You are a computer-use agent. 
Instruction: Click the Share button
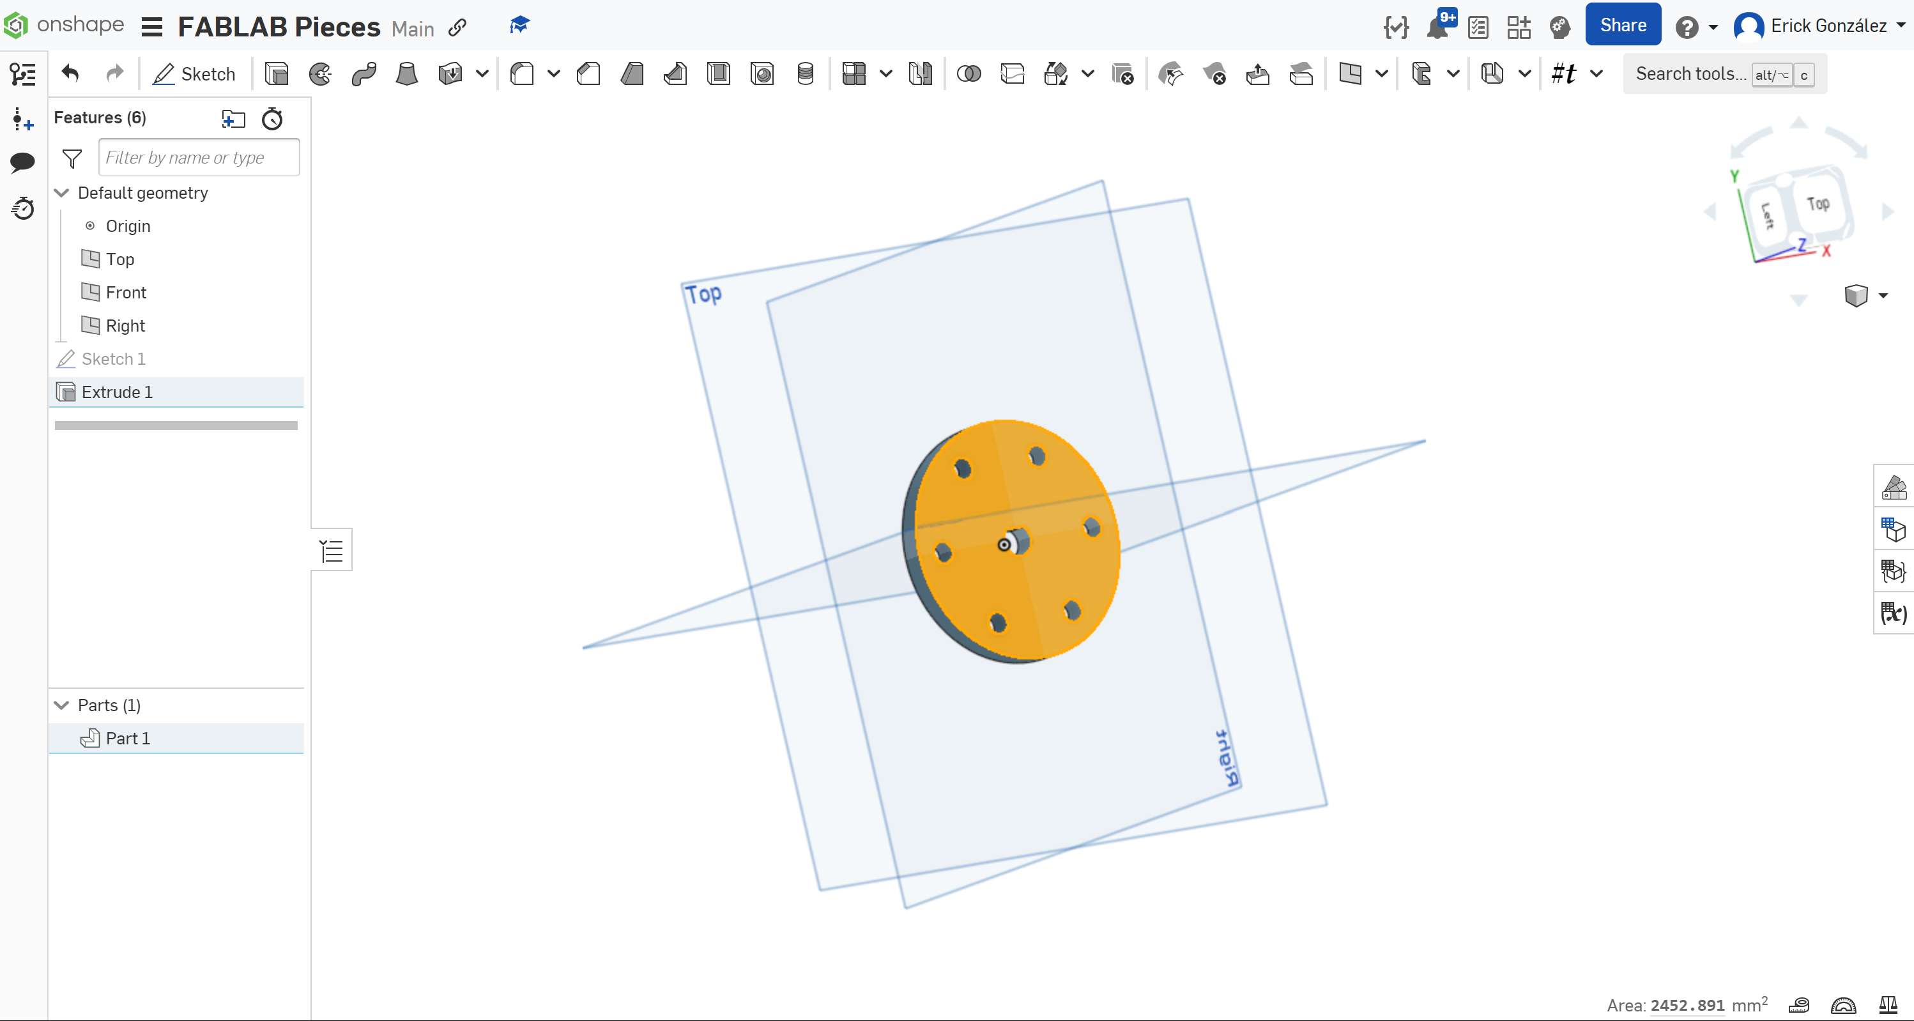1622,26
